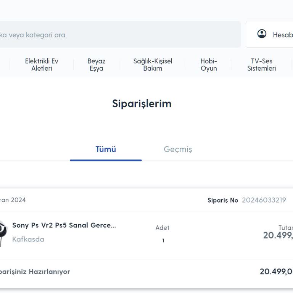
Task: Select order number 20246033219
Action: pyautogui.click(x=264, y=200)
